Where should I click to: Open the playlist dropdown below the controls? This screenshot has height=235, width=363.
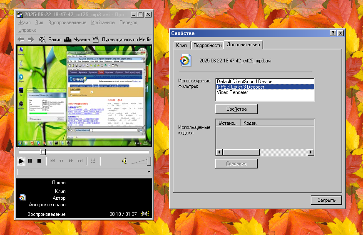149,172
